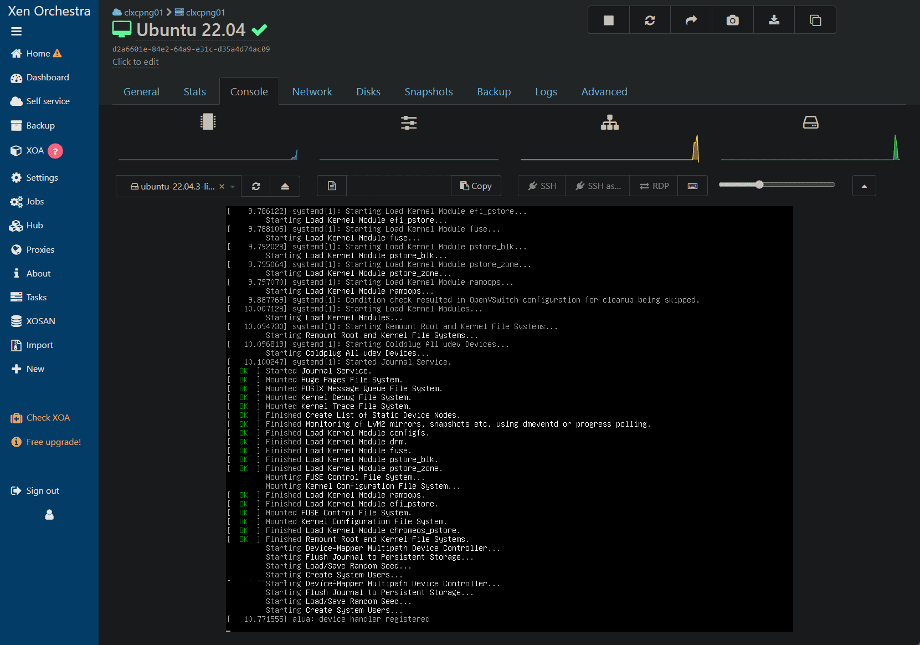Image resolution: width=920 pixels, height=645 pixels.
Task: Adjust the console scale slider
Action: pos(759,185)
